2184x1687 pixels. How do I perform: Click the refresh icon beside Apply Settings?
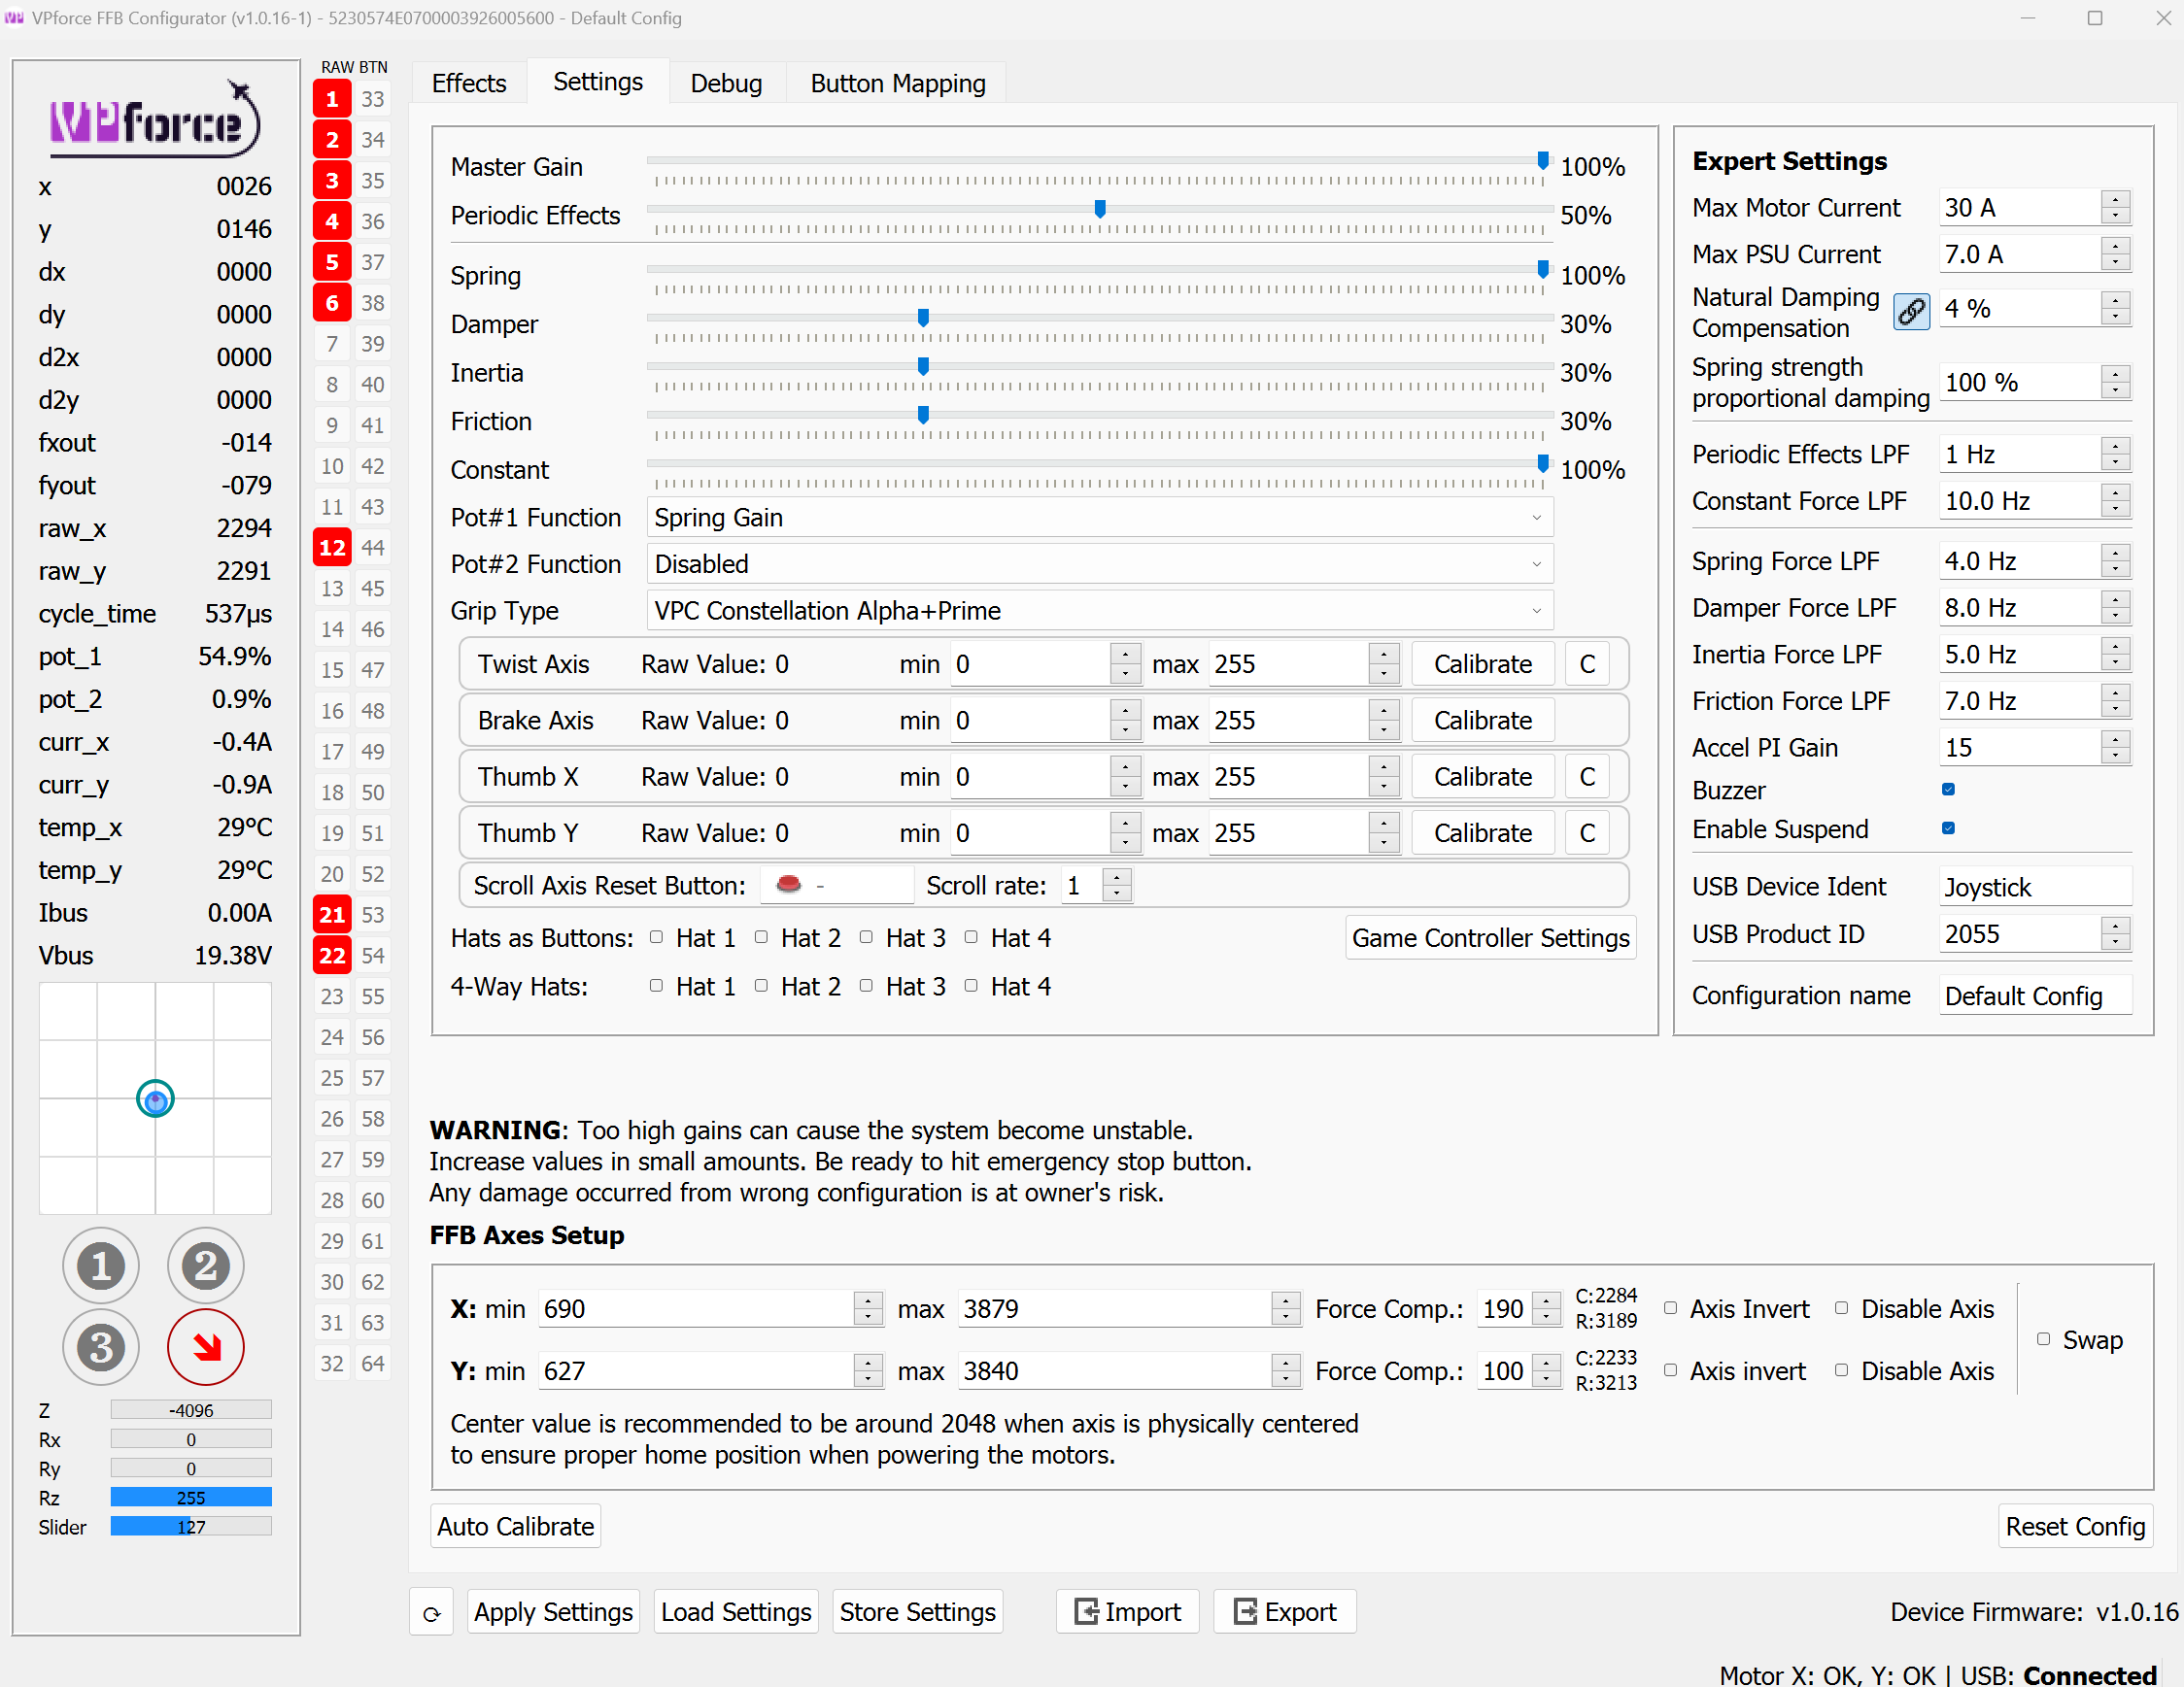point(431,1611)
